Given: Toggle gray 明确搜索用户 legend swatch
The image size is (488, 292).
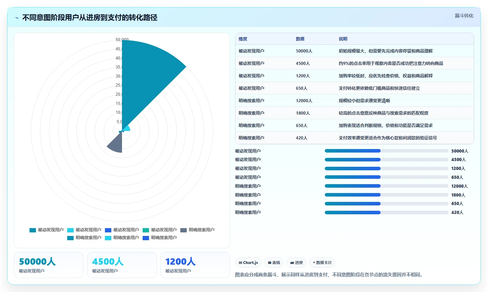Looking at the screenshot, I should coord(184,230).
